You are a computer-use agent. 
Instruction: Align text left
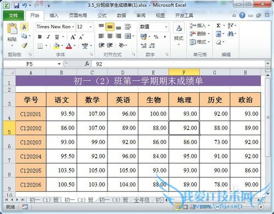[101, 36]
